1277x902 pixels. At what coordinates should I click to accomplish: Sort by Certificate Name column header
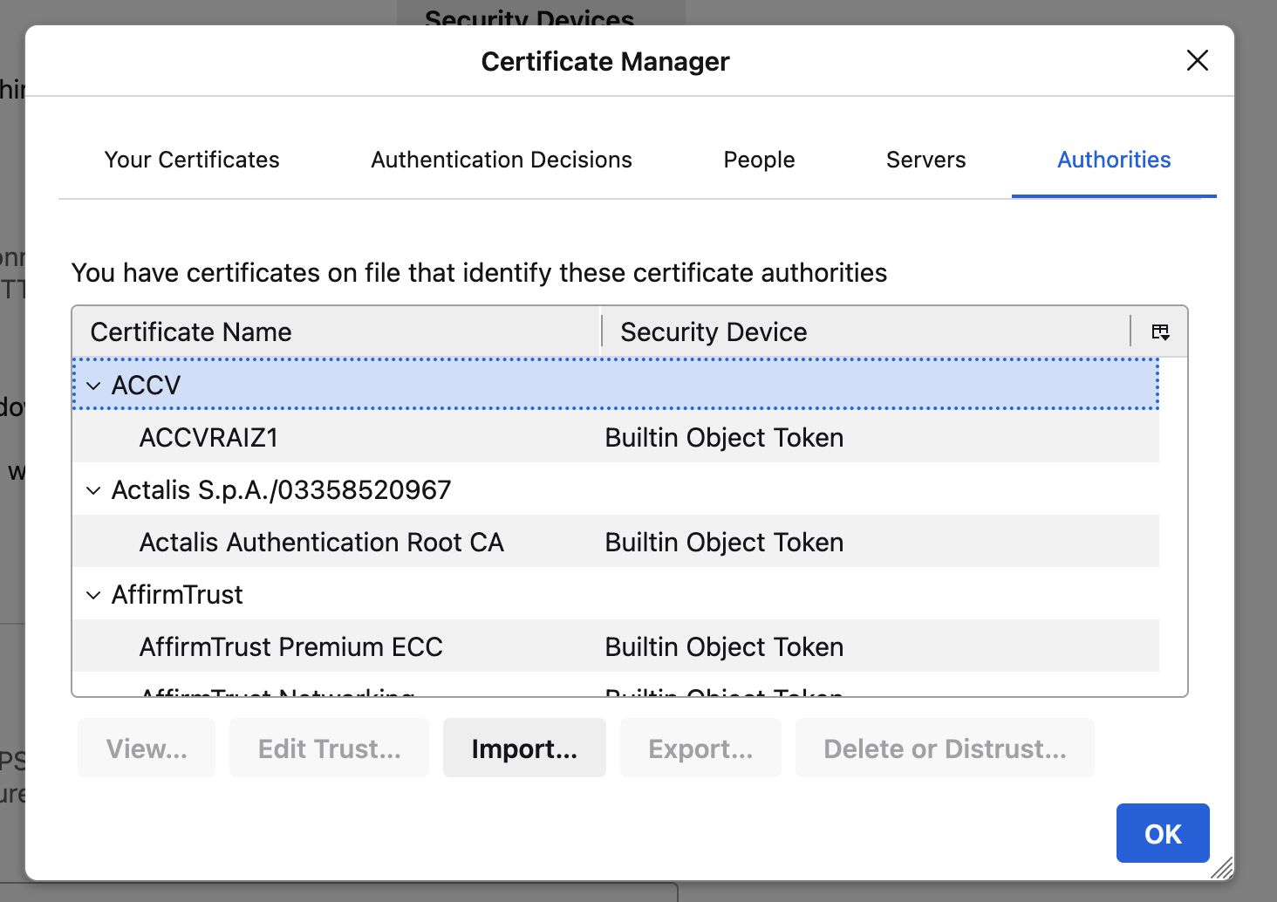pos(337,331)
